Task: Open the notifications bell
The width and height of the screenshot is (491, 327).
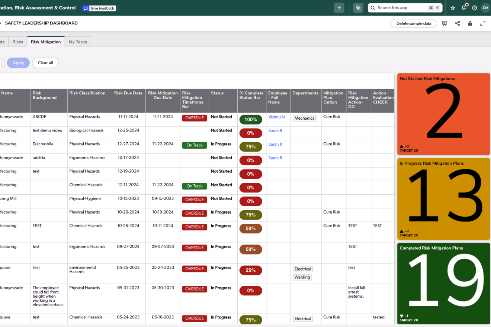Action: tap(463, 8)
